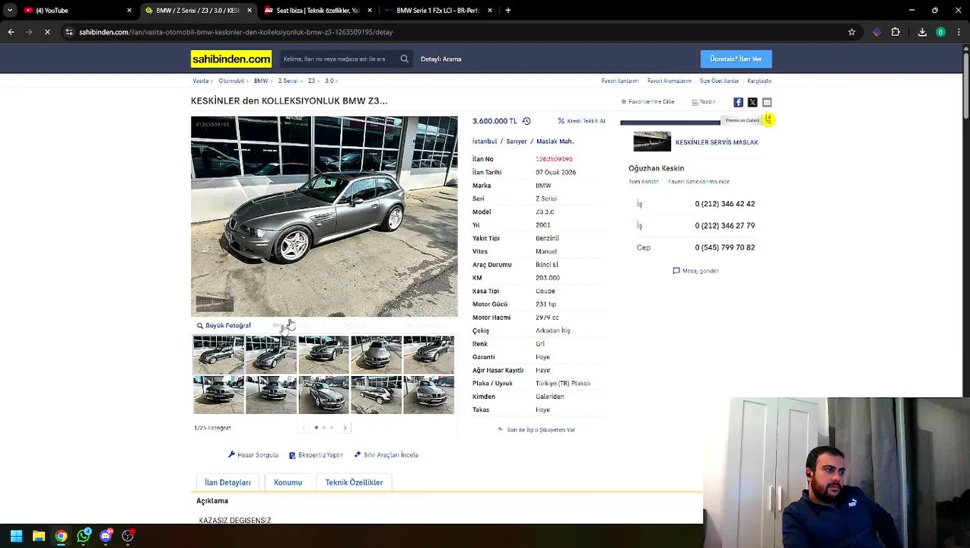The width and height of the screenshot is (970, 548).
Task: Open Detaylı Arama
Action: point(441,59)
